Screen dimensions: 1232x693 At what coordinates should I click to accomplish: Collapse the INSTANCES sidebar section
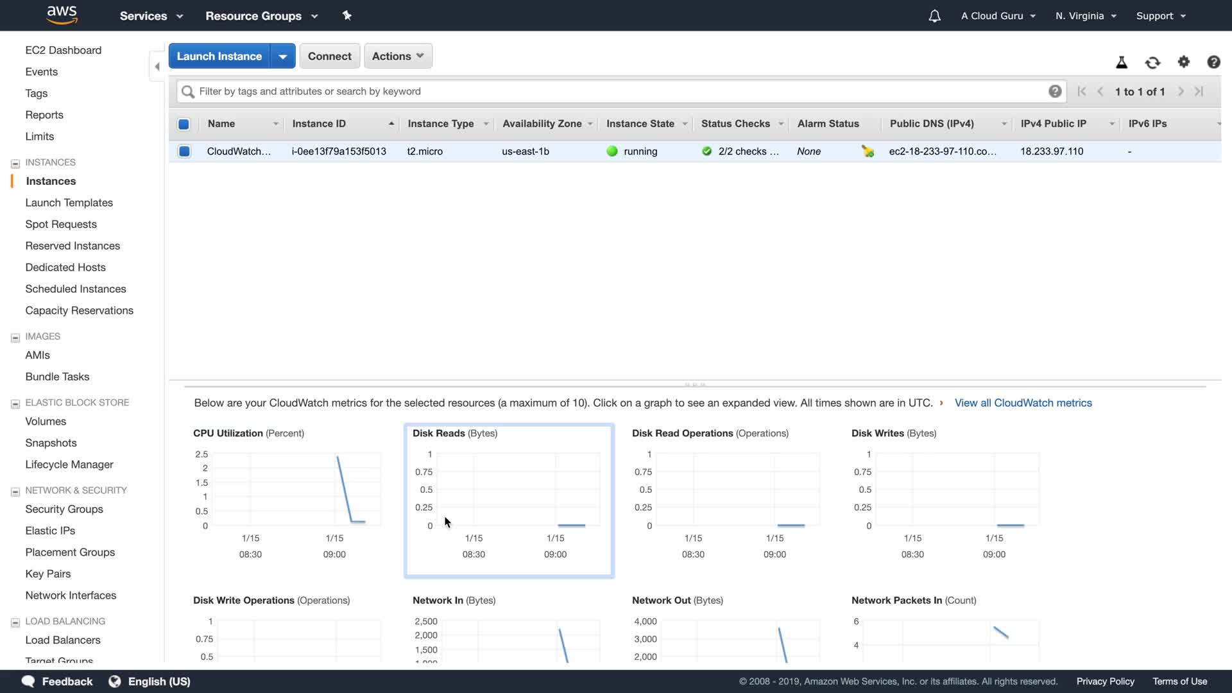(15, 163)
